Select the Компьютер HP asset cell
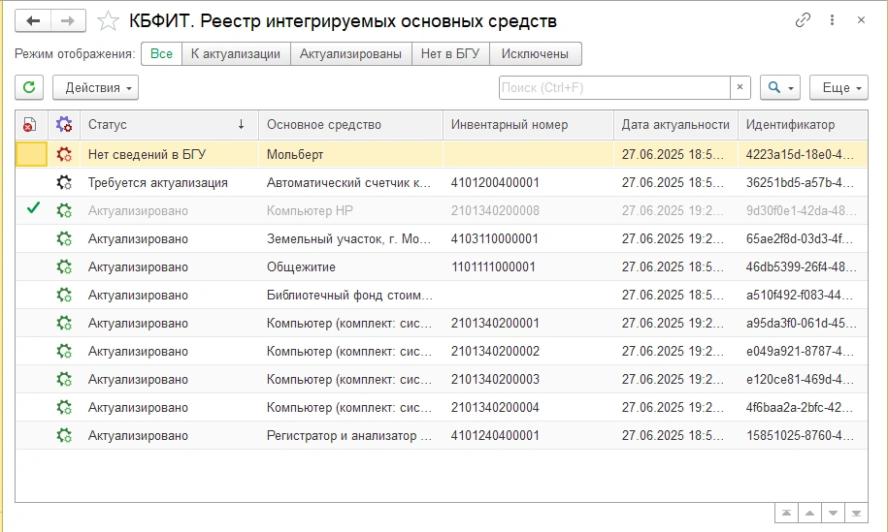 click(350, 211)
